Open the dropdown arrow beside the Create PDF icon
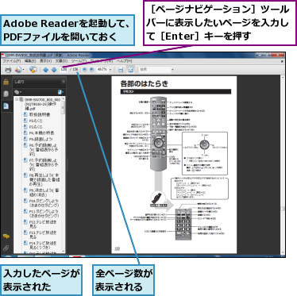Image resolution: width=297 pixels, height=296 pixels. point(24,70)
